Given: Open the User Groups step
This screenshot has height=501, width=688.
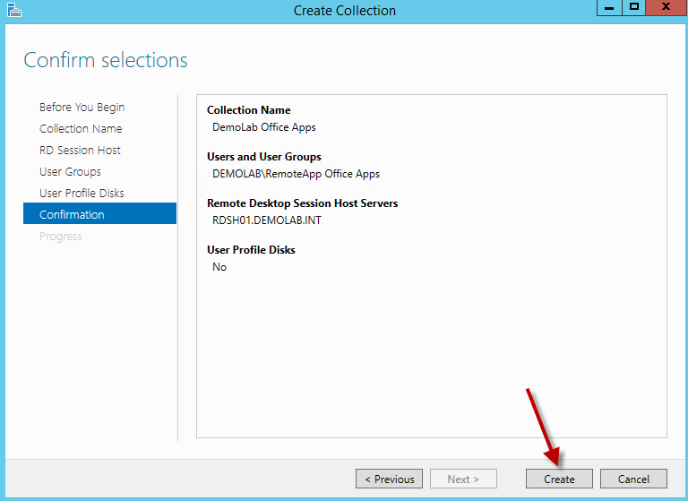Looking at the screenshot, I should point(70,172).
